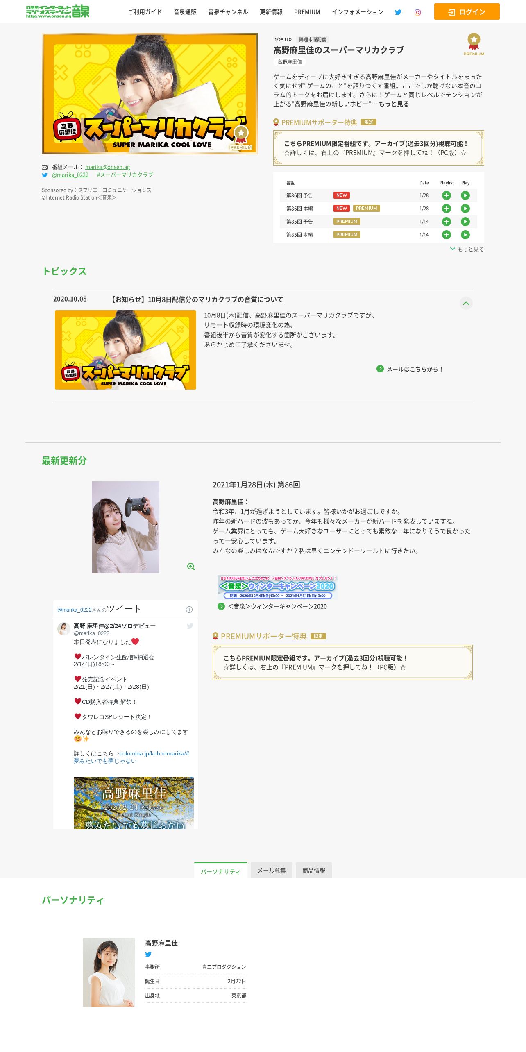The height and width of the screenshot is (1052, 526).
Task: Click the mail envelope icon beside 番組メール
Action: [45, 167]
